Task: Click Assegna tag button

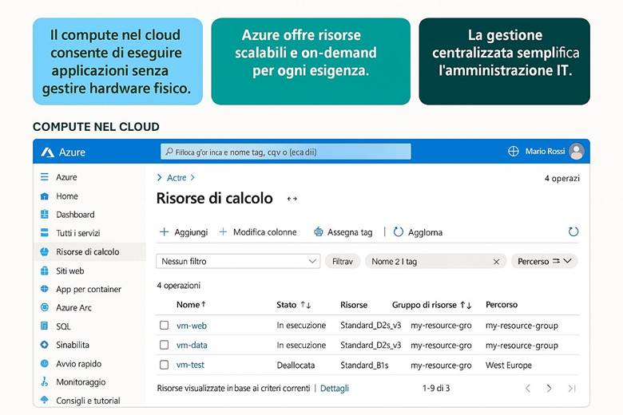Action: 343,232
